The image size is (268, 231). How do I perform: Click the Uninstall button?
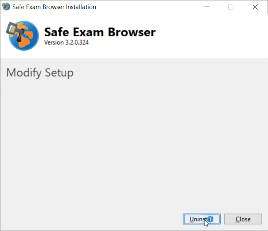coord(202,219)
